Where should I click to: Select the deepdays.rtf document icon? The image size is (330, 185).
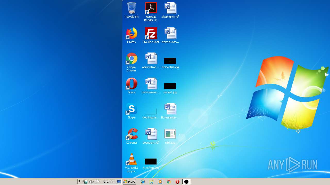[151, 136]
